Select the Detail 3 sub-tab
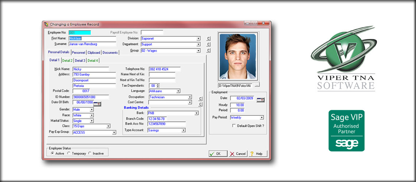The height and width of the screenshot is (182, 416). [80, 60]
